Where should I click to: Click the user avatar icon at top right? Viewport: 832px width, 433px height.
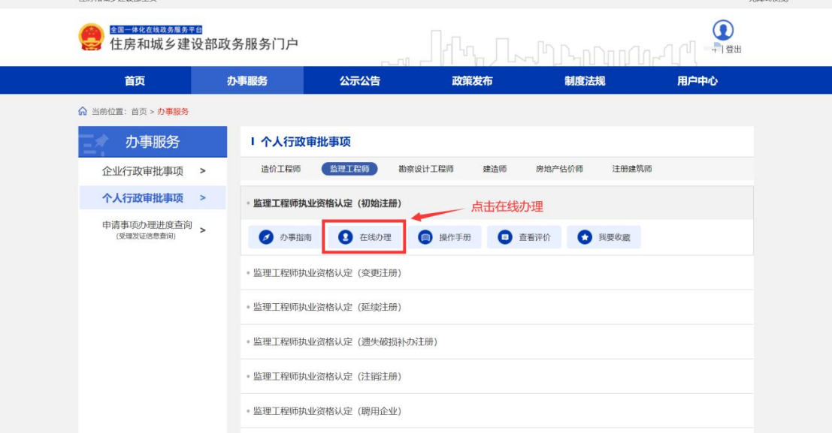(x=722, y=31)
